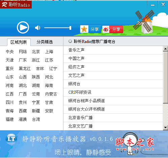
Task: Pick the 新疆 region
Action: tap(36, 111)
